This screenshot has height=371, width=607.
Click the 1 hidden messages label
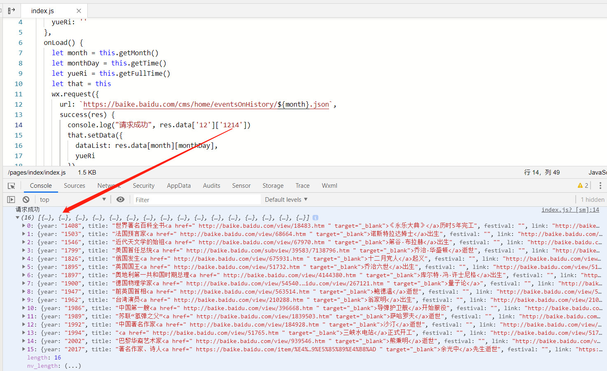click(593, 200)
